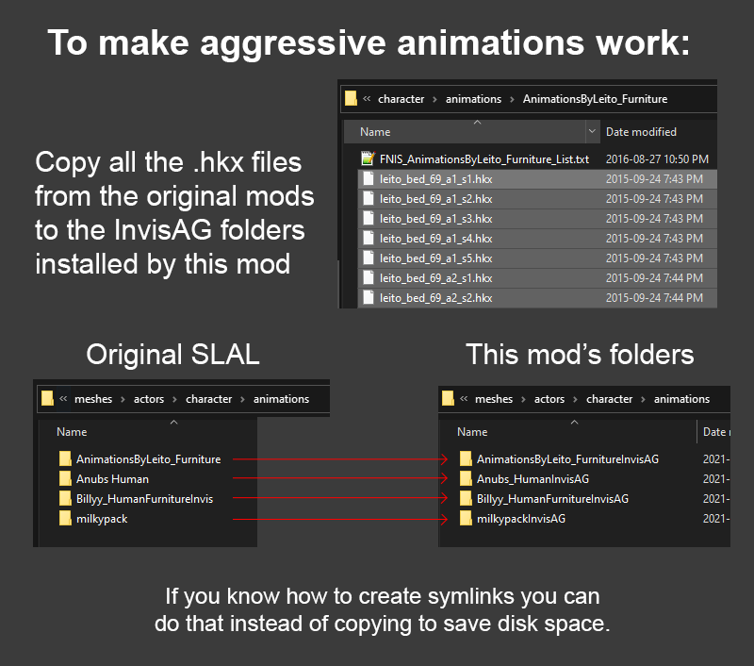Select the AnimationsByLeito_FurnitureInvisAG folder name

click(x=567, y=459)
